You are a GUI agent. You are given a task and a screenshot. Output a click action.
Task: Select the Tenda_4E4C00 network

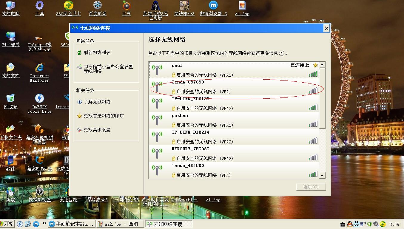(234, 170)
